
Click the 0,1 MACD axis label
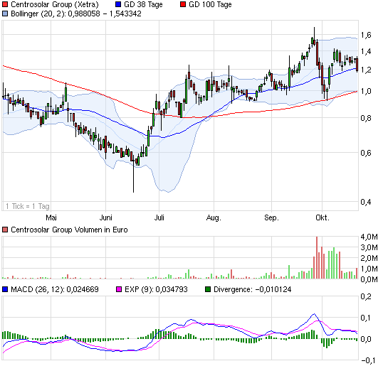click(x=366, y=318)
